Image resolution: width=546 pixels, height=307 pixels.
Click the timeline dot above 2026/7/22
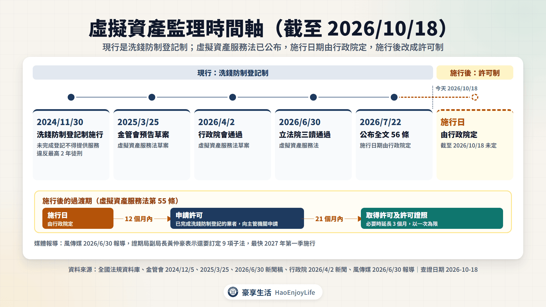coord(394,97)
